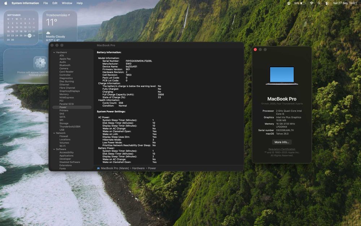361x226 pixels.
Task: Collapse the Software section in sidebar
Action: pos(54,149)
